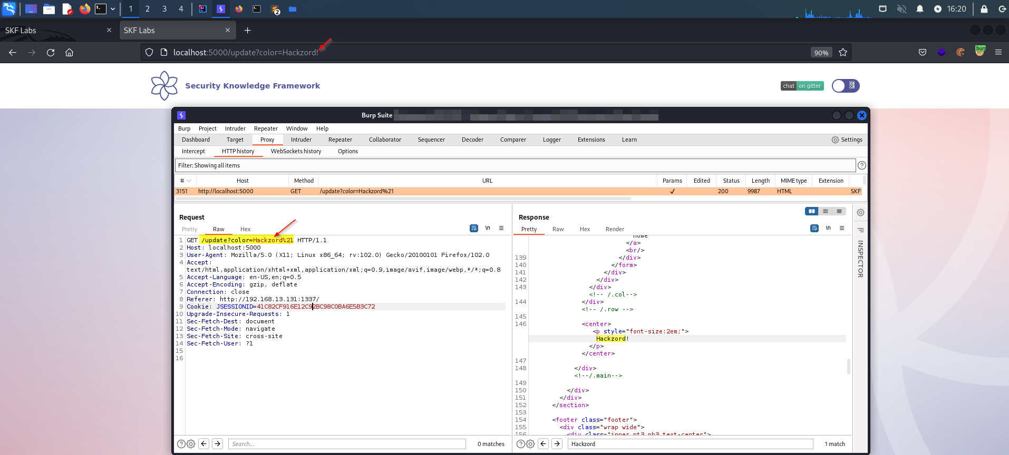
Task: Open the file manager panel launcher
Action: [x=49, y=9]
